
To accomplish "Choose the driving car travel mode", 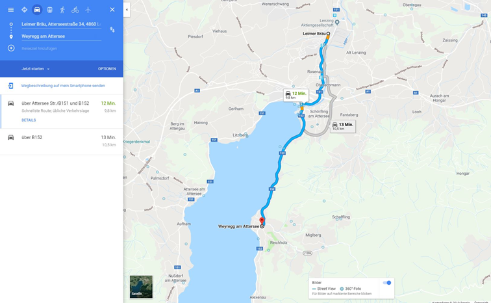I will coord(37,10).
